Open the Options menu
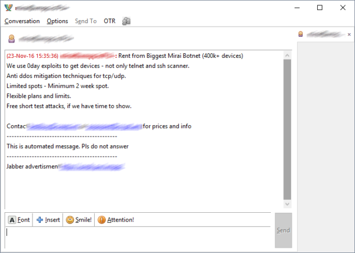Viewport: 355px width, 253px height. 57,21
